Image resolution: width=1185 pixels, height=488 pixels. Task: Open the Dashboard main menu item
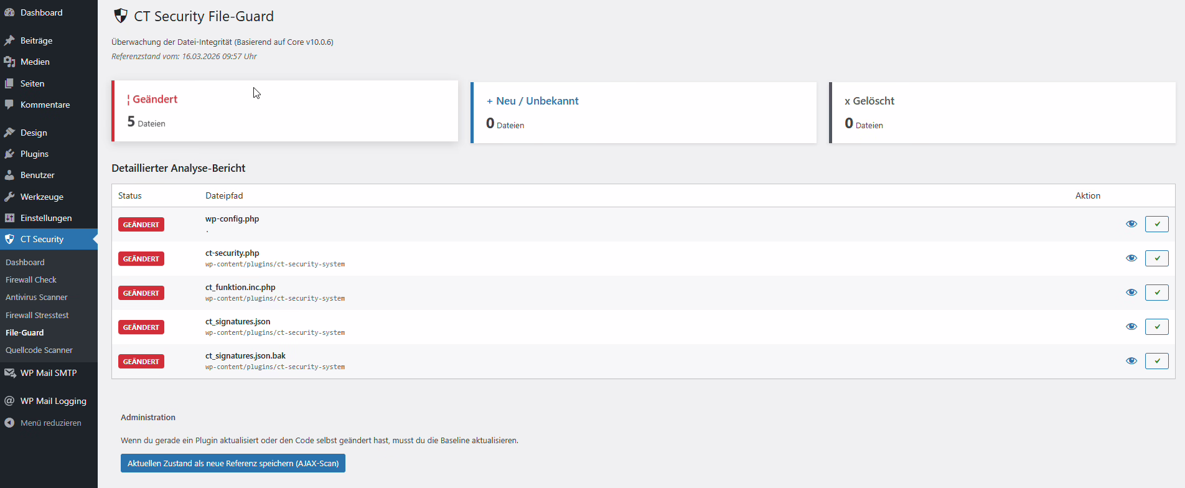coord(49,12)
